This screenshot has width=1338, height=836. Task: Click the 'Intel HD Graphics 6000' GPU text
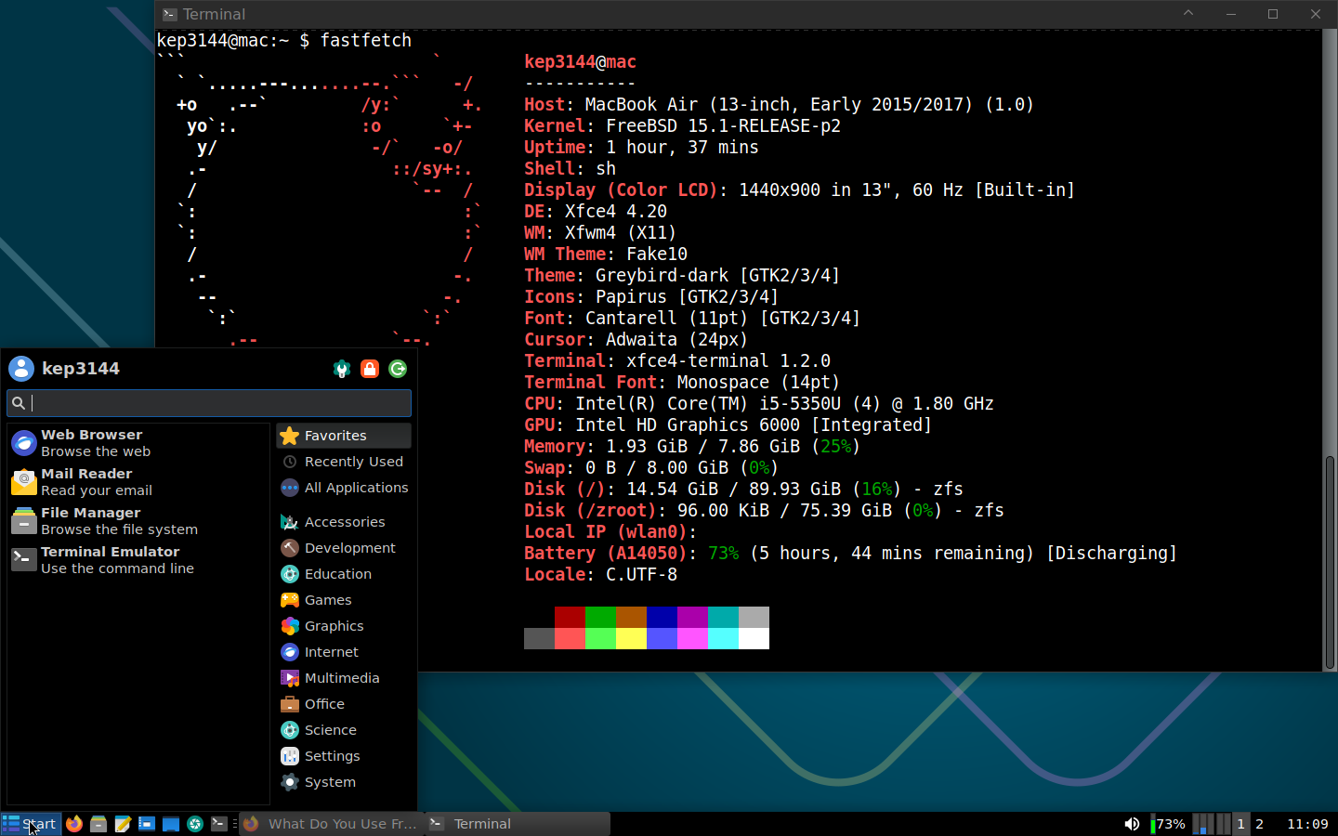pyautogui.click(x=687, y=425)
